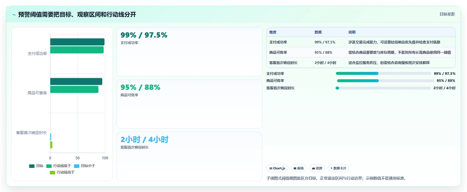
Task: Click the description starting 涉及交易完成能力
Action: pos(394,42)
